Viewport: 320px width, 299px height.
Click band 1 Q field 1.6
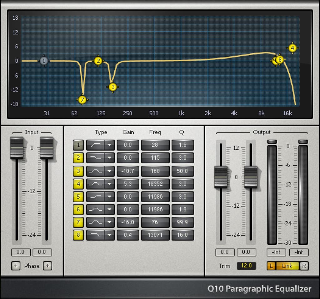[x=182, y=145]
